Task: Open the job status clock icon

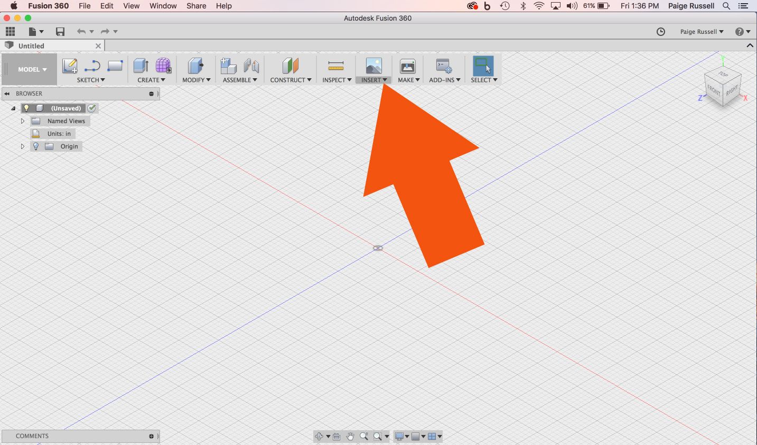Action: [661, 32]
